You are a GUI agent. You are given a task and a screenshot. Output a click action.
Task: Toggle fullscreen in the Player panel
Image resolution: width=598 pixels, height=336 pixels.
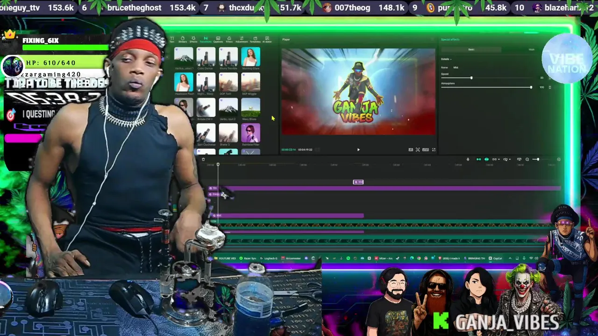434,149
